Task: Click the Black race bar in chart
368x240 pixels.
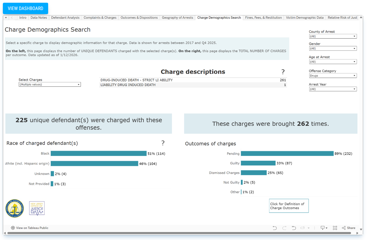Action: point(98,153)
